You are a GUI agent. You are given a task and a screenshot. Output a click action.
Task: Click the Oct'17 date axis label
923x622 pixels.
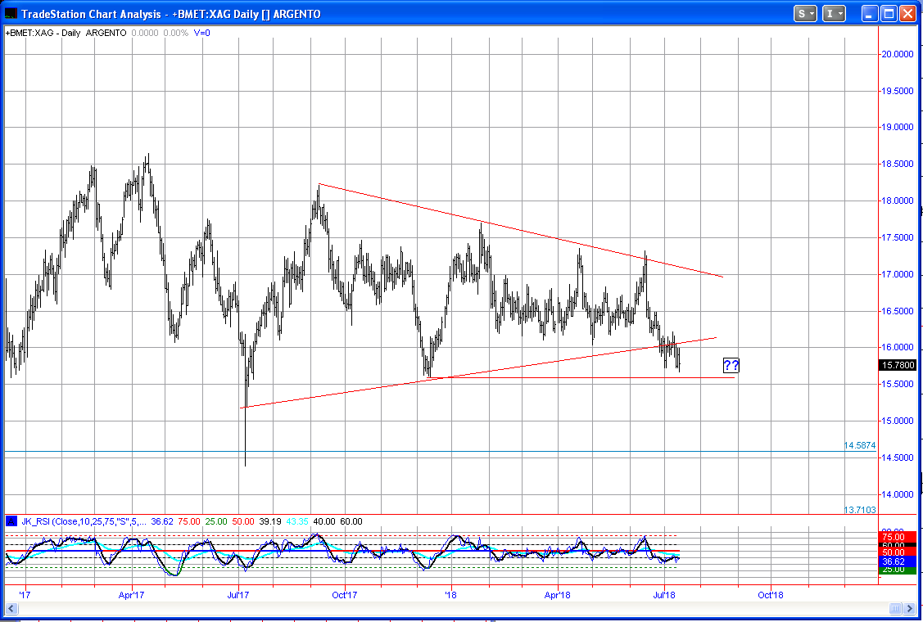pyautogui.click(x=345, y=595)
